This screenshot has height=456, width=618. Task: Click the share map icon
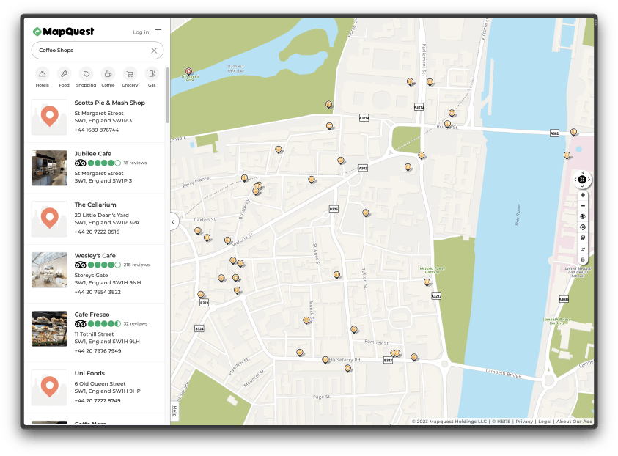pos(583,249)
